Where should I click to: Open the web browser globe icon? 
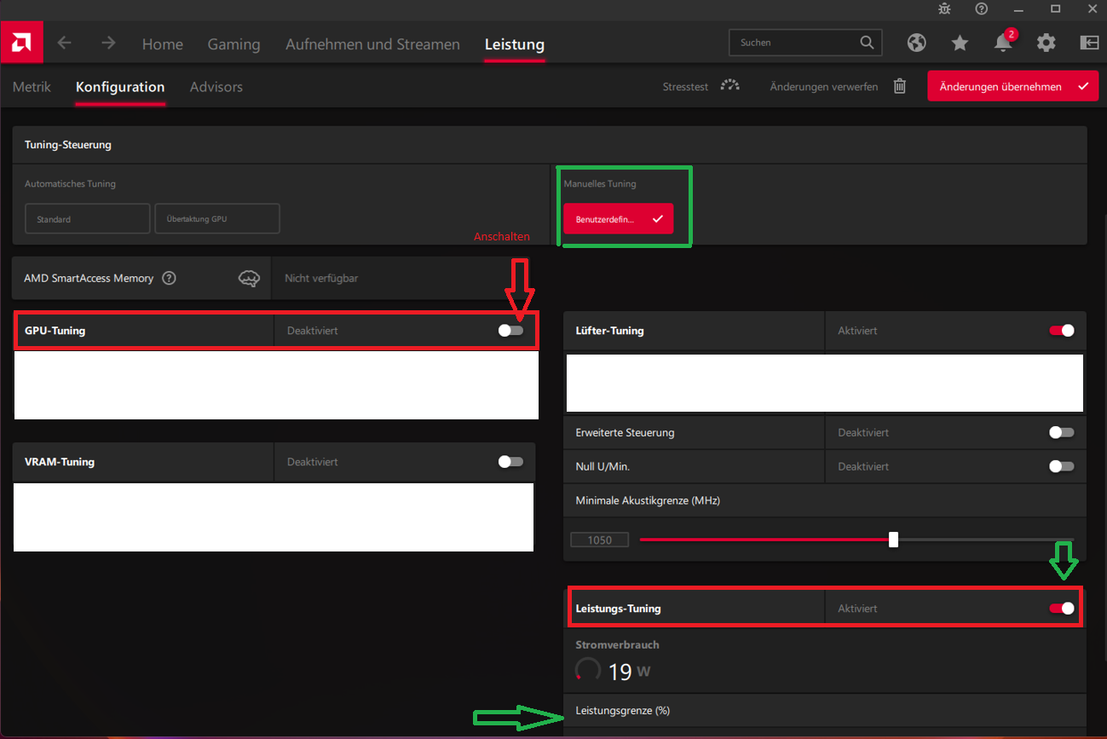tap(917, 43)
